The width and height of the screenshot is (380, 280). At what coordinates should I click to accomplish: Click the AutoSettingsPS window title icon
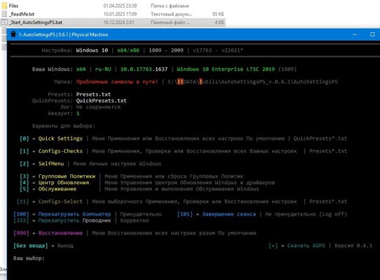pos(13,34)
